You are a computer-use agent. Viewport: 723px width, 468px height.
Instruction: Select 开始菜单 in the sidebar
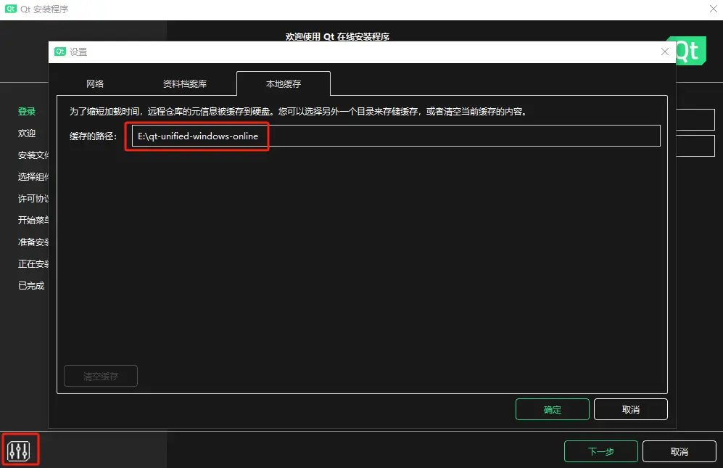pyautogui.click(x=30, y=220)
